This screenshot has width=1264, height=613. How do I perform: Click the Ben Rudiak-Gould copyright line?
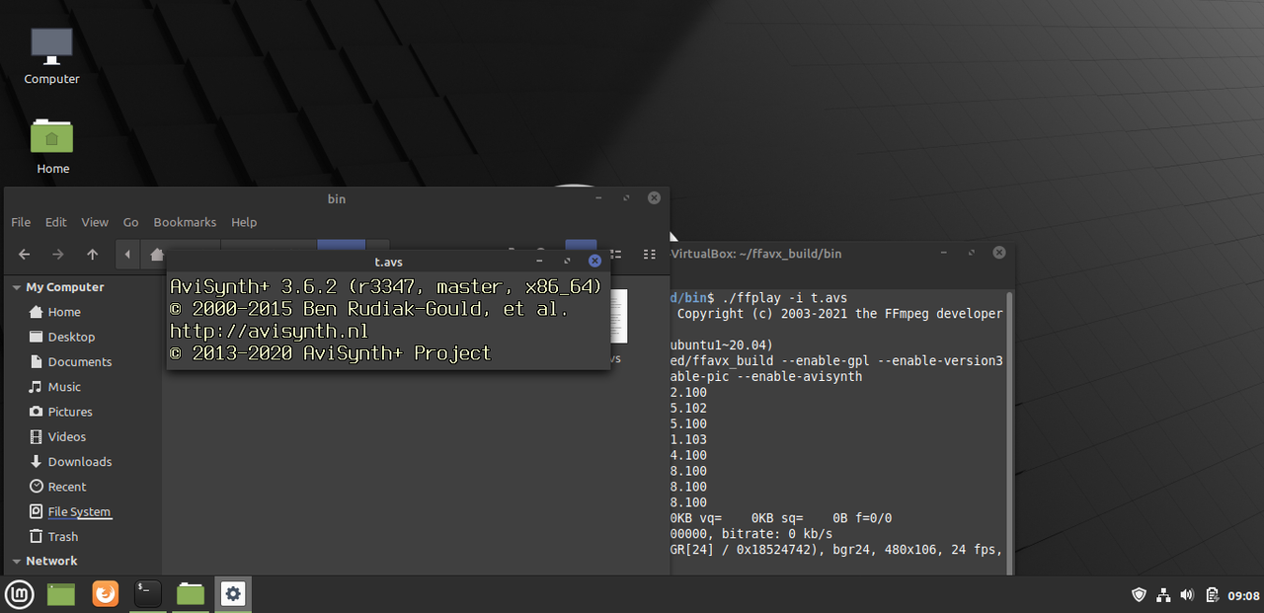(369, 309)
